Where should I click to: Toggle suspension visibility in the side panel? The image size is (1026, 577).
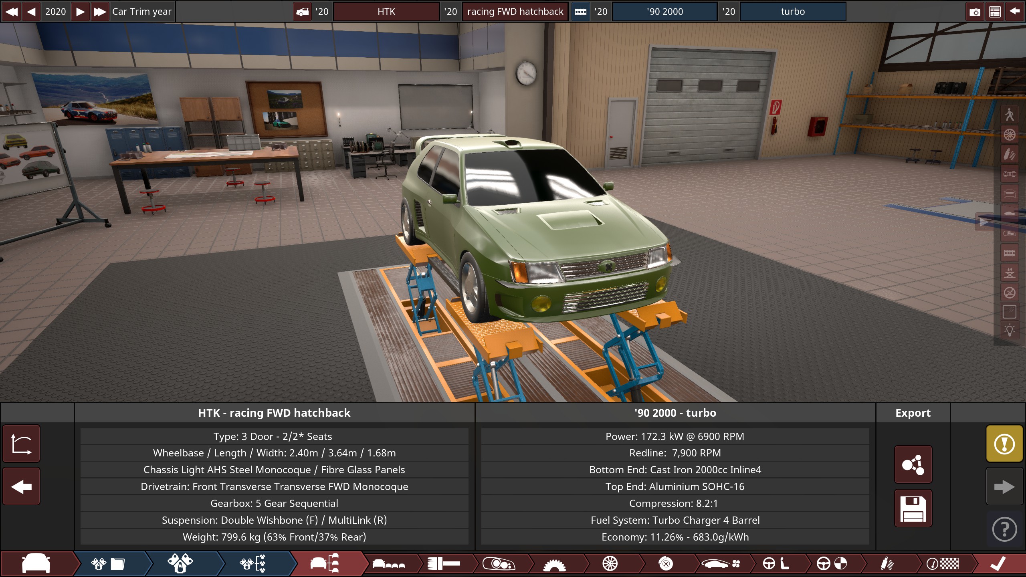tap(1010, 154)
